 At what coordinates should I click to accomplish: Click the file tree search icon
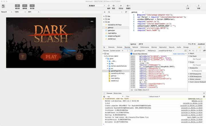pos(109,12)
